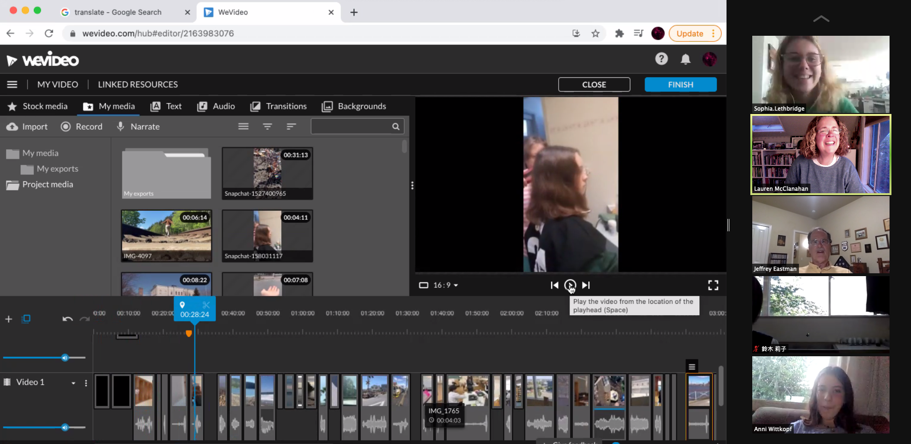Viewport: 911px width, 444px height.
Task: Open the My exports folder thumbnail
Action: tap(166, 173)
